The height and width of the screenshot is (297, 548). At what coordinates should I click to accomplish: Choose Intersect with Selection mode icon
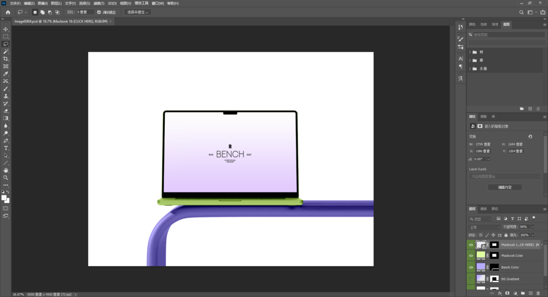[57, 12]
